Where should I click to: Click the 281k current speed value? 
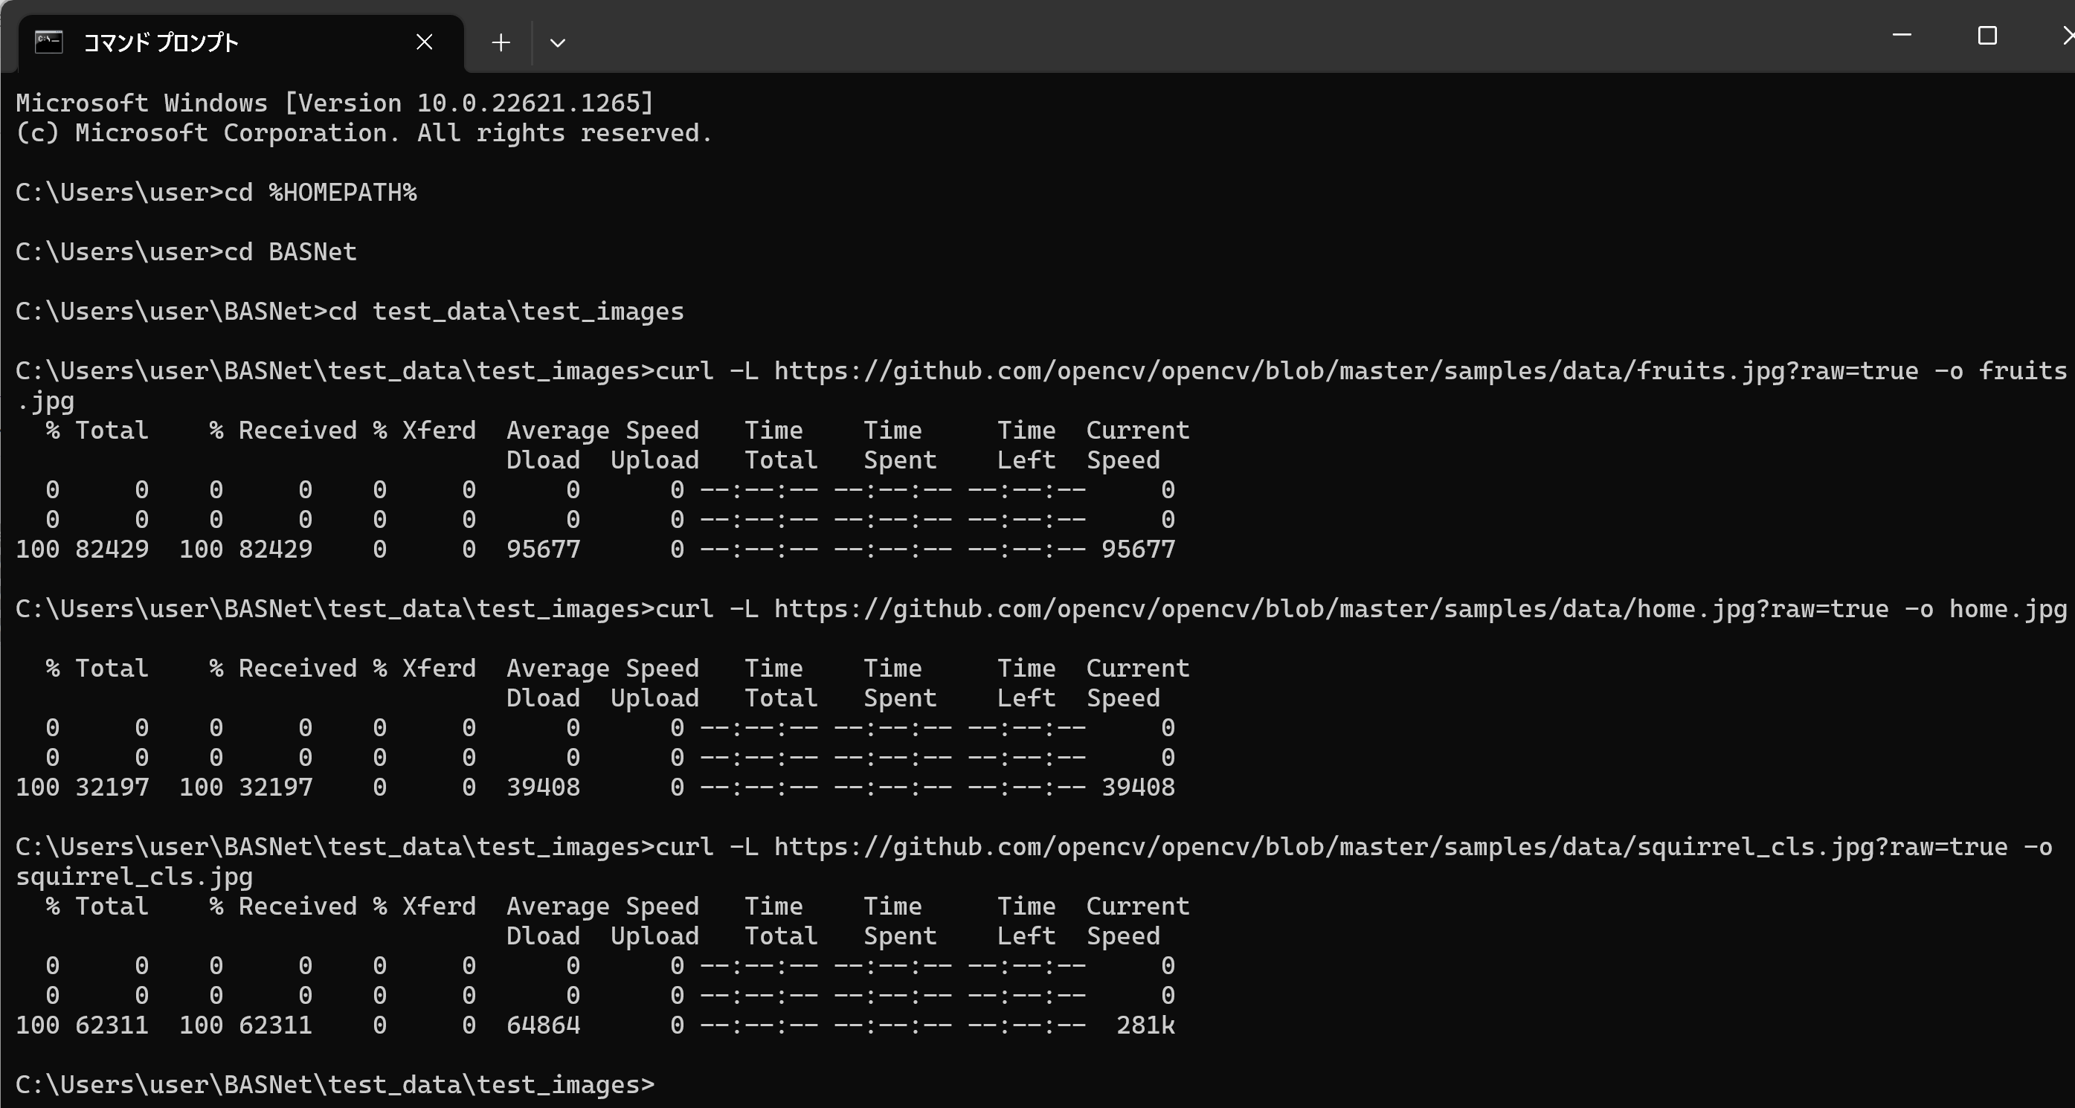[1145, 1026]
